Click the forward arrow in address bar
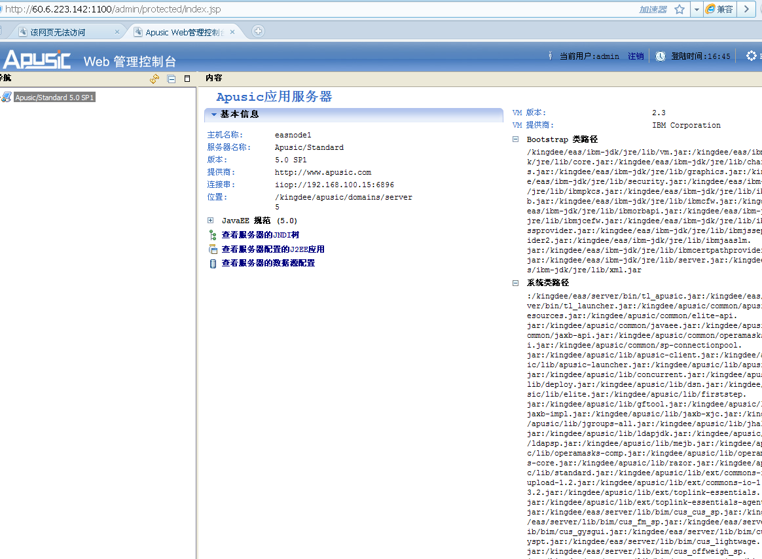762x559 pixels. [x=746, y=9]
